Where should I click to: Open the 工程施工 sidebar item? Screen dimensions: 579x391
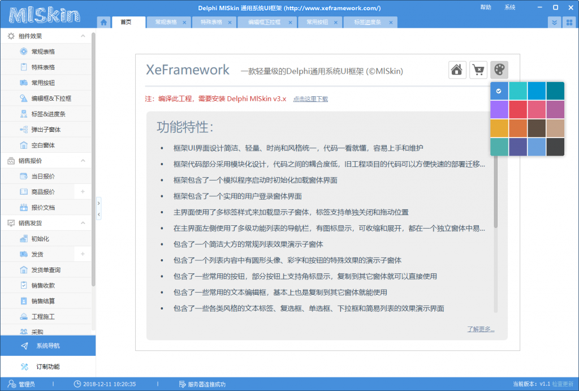pyautogui.click(x=46, y=316)
